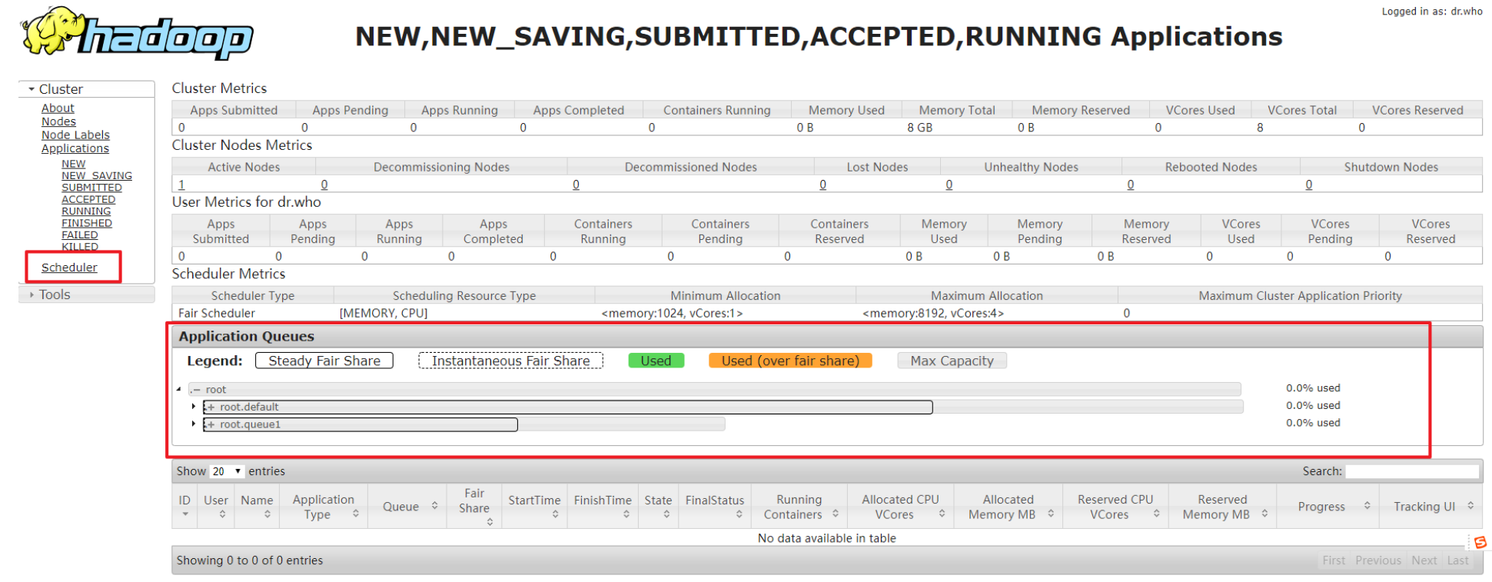
Task: Sort by Running Containers column
Action: 799,507
